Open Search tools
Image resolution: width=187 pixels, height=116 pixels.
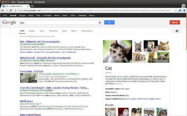click(87, 31)
